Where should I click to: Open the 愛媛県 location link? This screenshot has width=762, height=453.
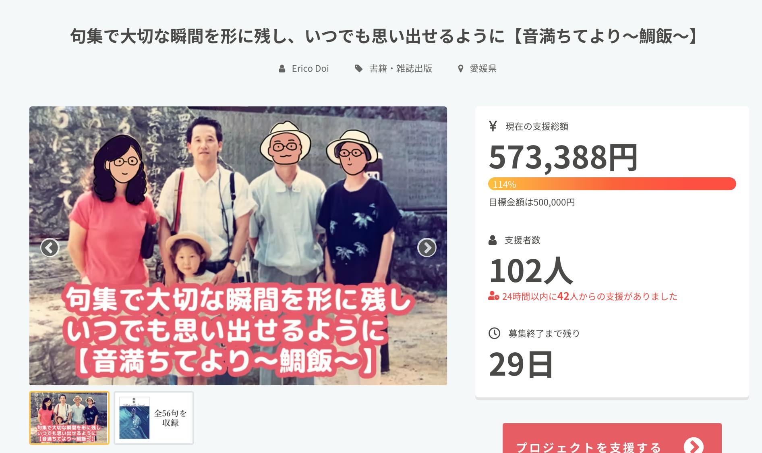pos(483,69)
